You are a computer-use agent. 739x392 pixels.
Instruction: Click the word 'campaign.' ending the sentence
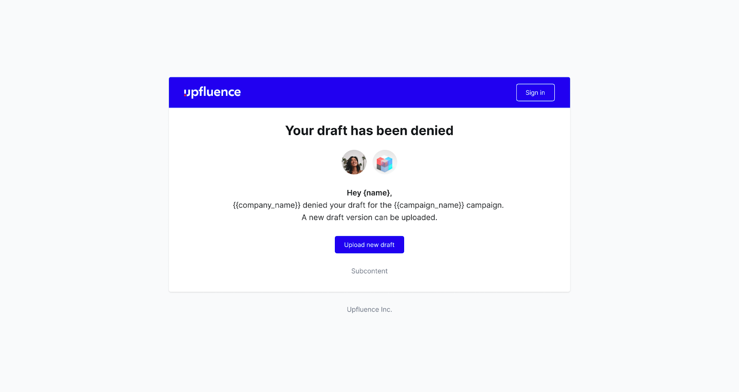pos(485,205)
